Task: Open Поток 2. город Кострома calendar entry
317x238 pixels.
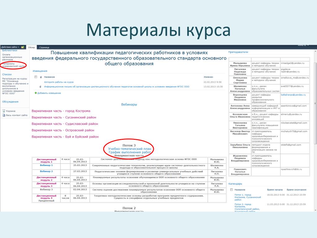Action: pos(247,208)
